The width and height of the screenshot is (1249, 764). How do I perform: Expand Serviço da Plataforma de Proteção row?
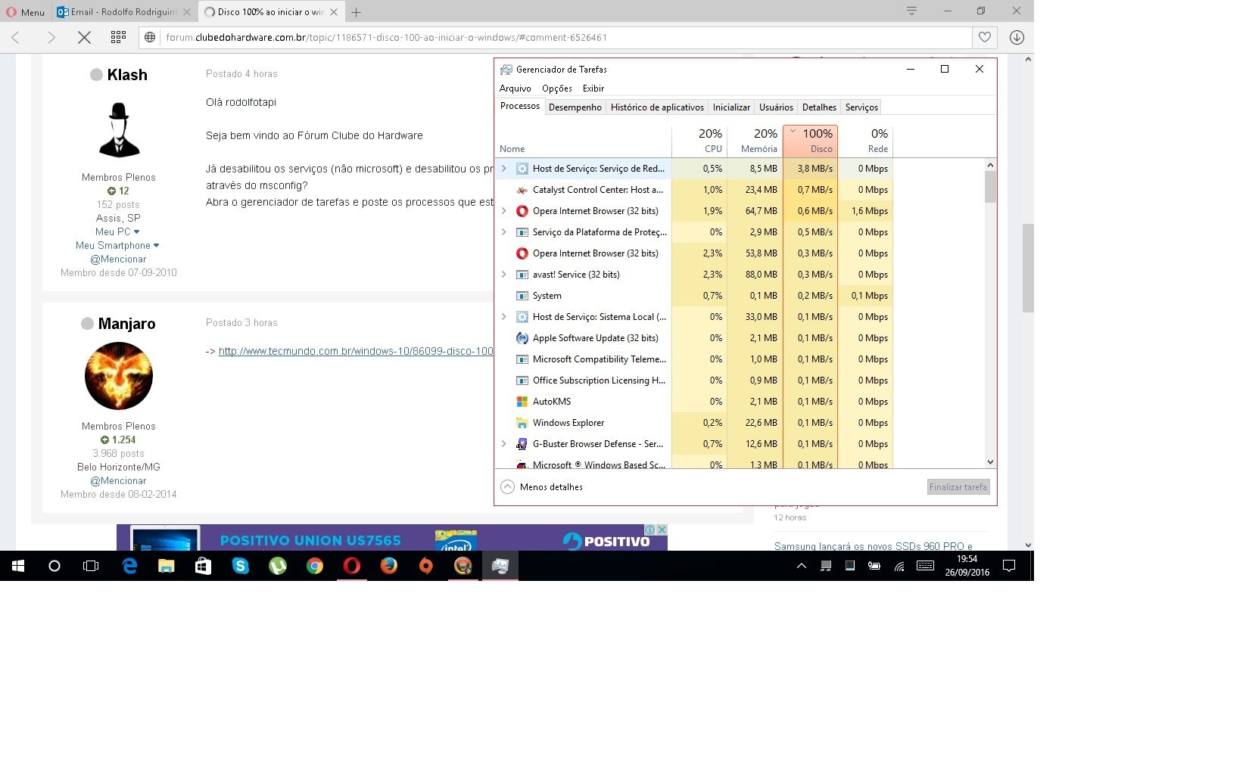point(504,232)
